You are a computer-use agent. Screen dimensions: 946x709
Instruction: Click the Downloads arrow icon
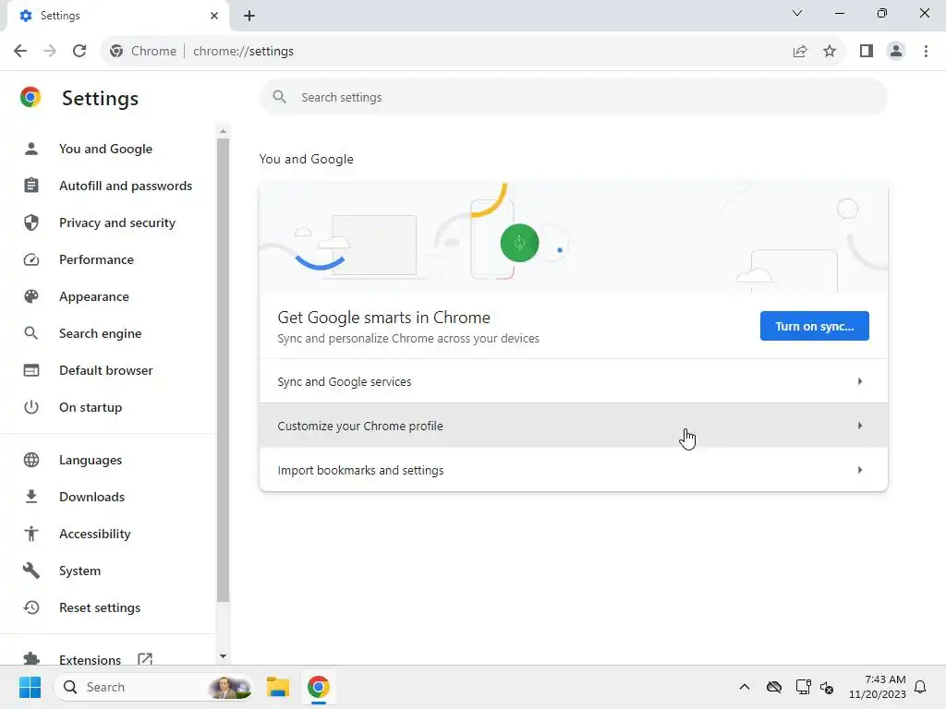pos(31,497)
